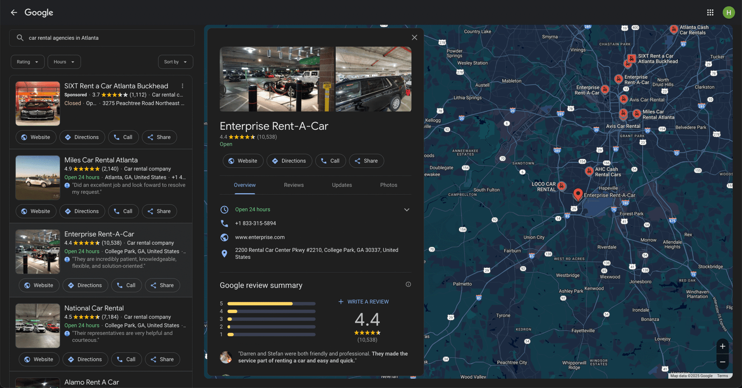Click the Miles Car Rental Atlanta map pin
Viewport: 742px width, 388px height.
point(637,113)
